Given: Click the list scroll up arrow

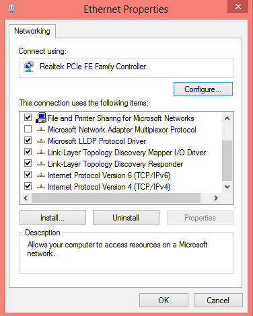Looking at the screenshot, I should (227, 118).
